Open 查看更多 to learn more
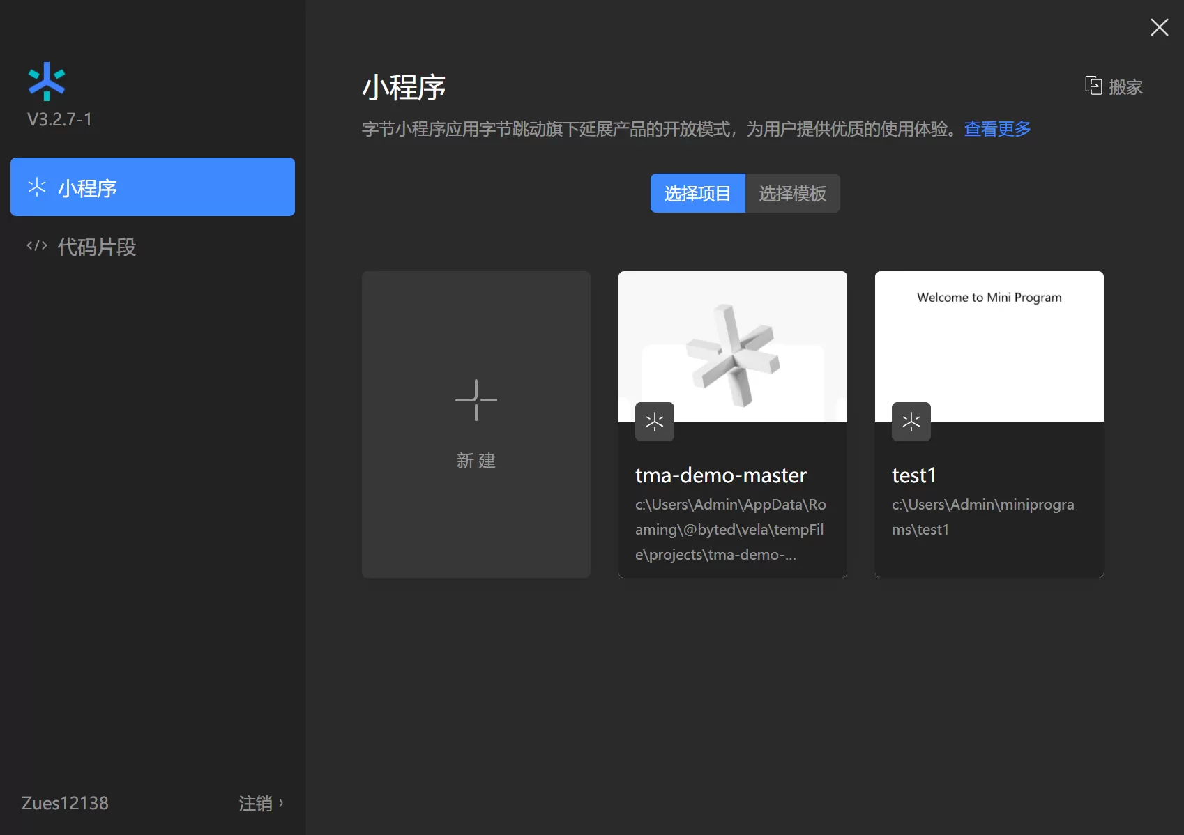 pyautogui.click(x=997, y=128)
